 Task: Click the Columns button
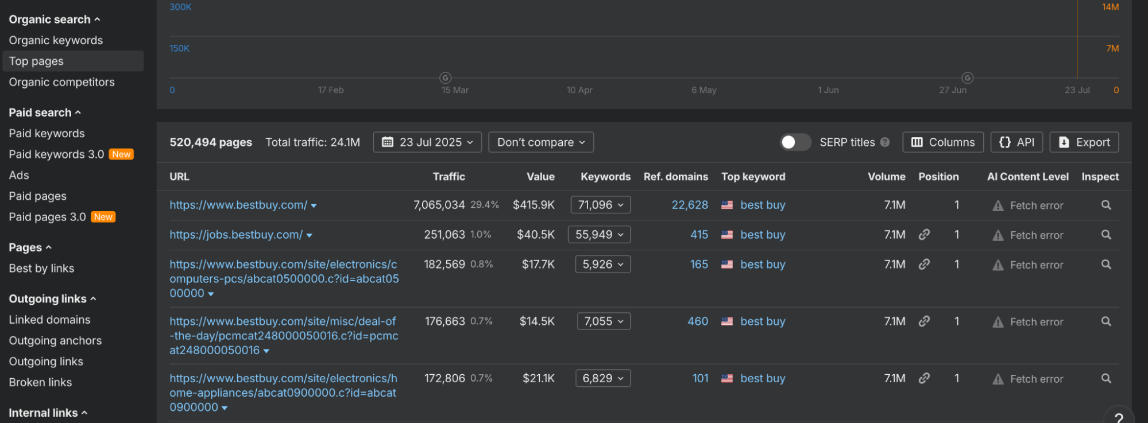943,142
